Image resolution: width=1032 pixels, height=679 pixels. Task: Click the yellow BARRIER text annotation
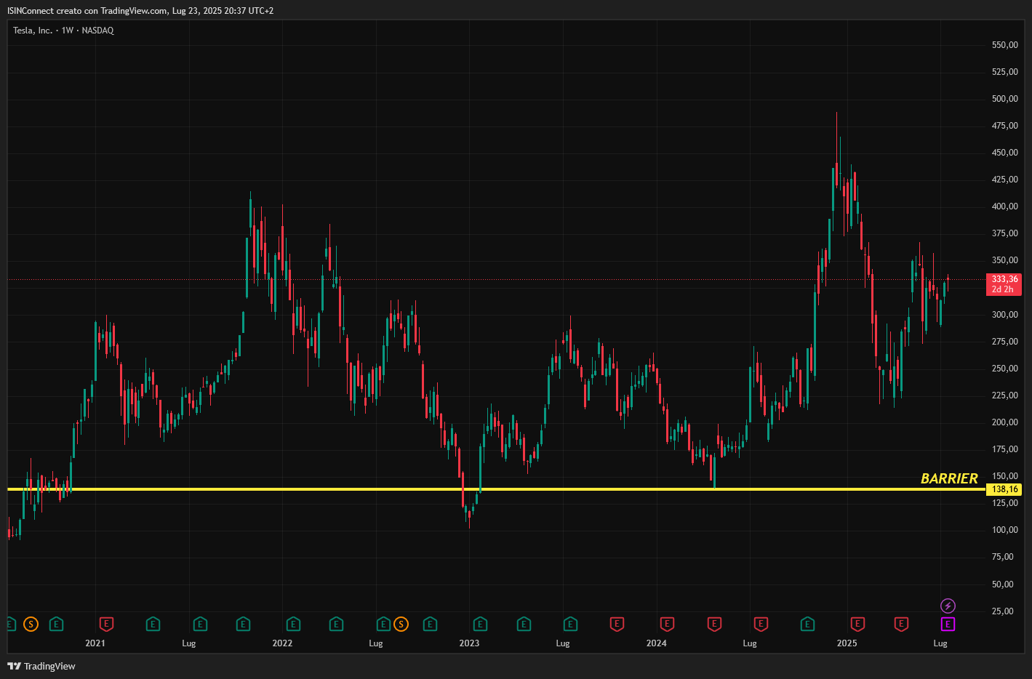click(x=949, y=478)
